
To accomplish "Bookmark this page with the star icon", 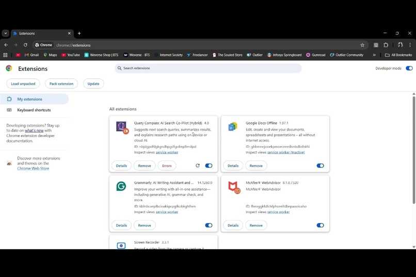I will coord(362,45).
